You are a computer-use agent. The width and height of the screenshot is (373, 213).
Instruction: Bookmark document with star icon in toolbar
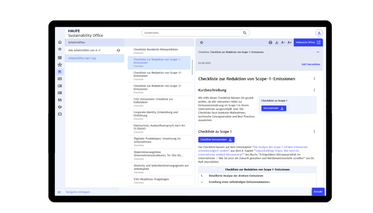pos(201,43)
